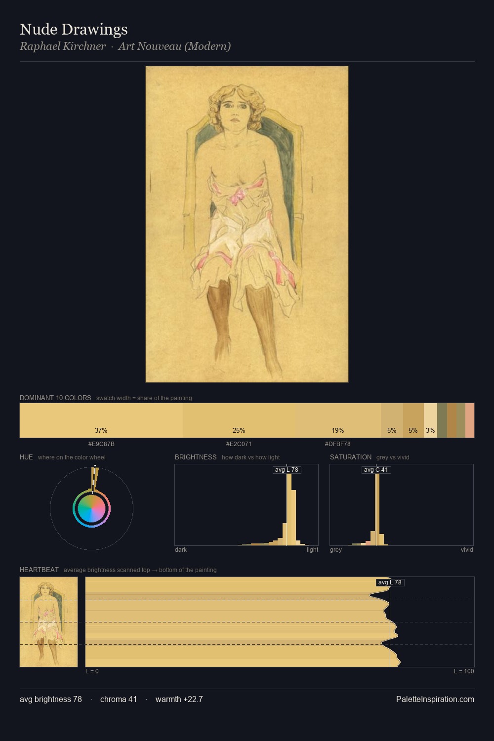Click the 'avg L 78' label in Brightness
Screen dimensions: 494x741
287,470
